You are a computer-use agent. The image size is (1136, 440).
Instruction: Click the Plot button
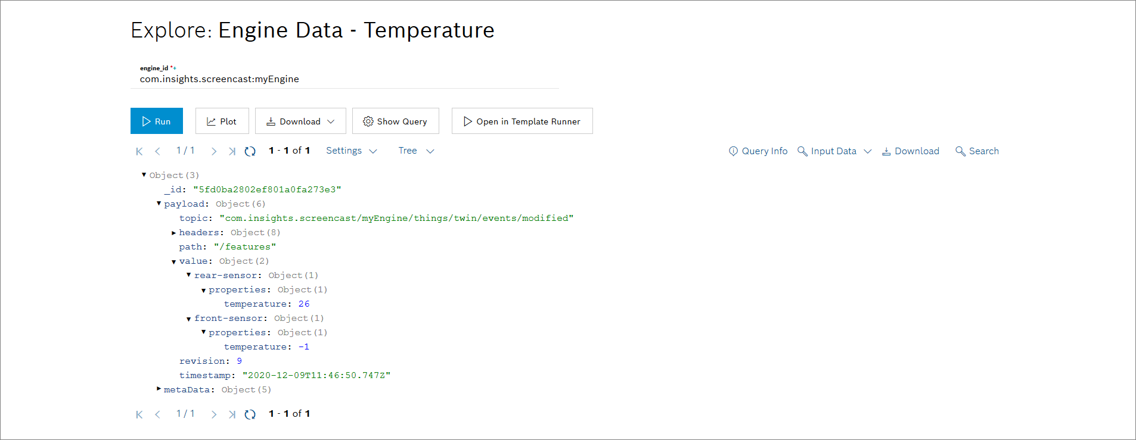[222, 121]
